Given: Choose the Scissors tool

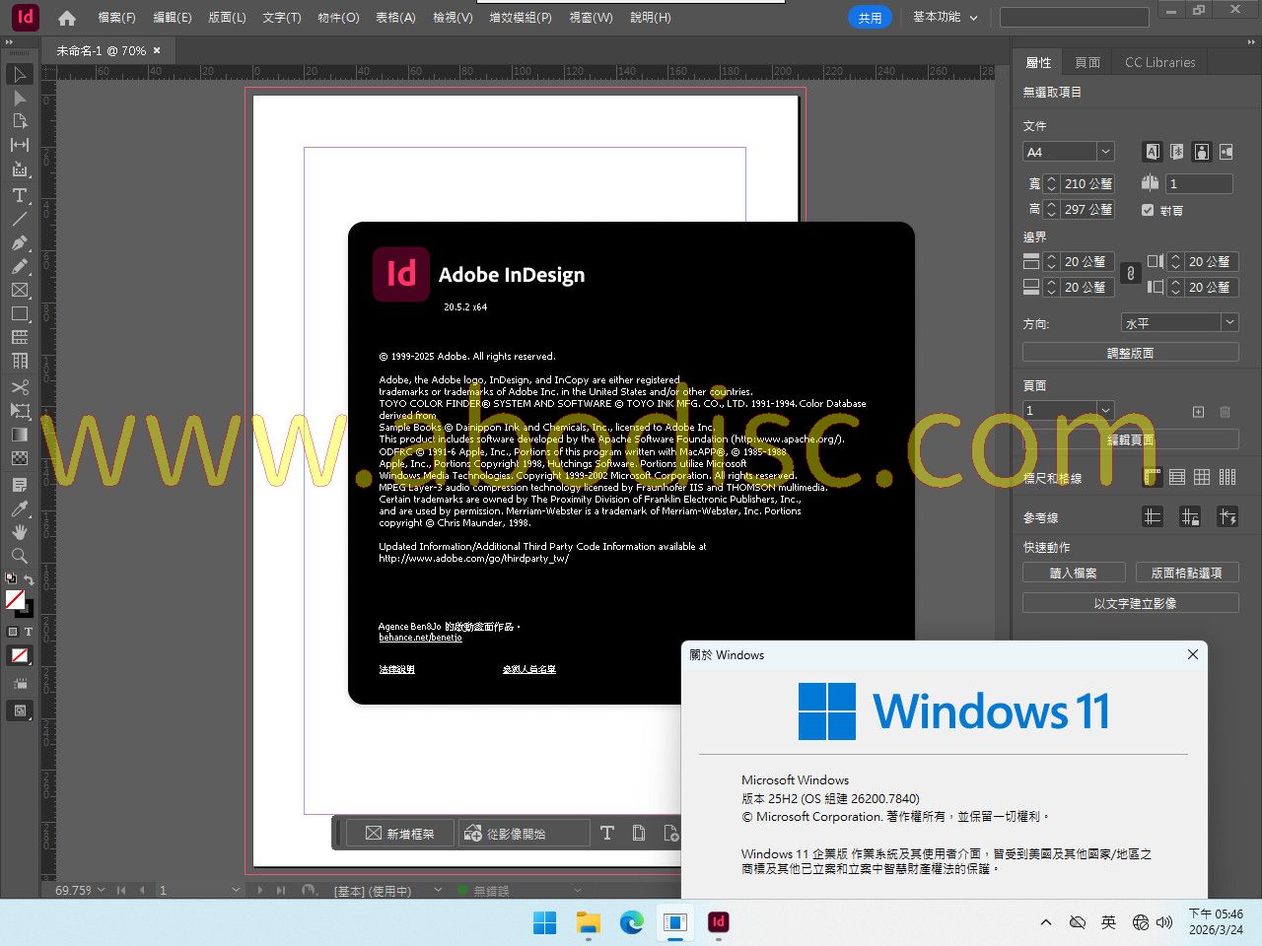Looking at the screenshot, I should [x=19, y=387].
